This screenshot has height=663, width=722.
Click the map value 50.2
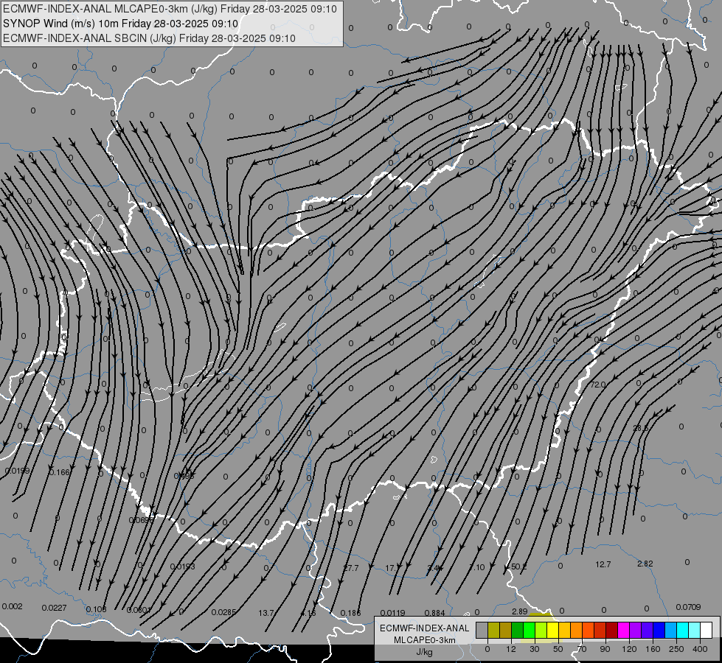click(x=519, y=566)
